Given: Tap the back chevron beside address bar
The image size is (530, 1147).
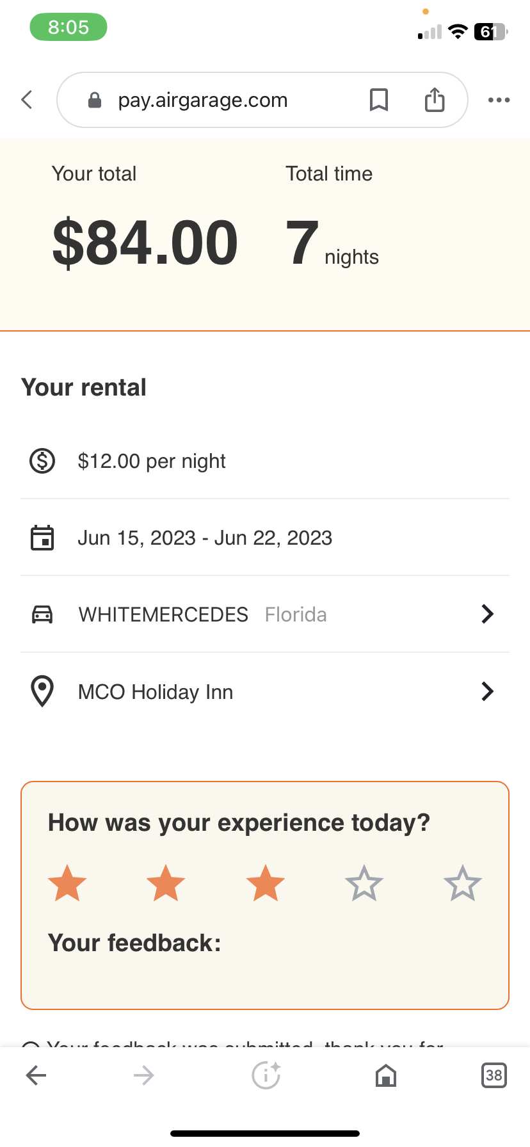Looking at the screenshot, I should (x=27, y=100).
